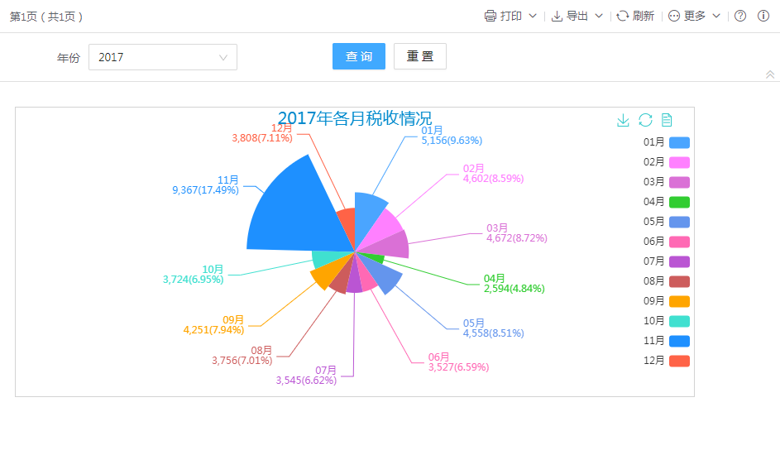Viewport: 780px width, 455px height.
Task: Open the chart data view document icon
Action: [x=667, y=121]
